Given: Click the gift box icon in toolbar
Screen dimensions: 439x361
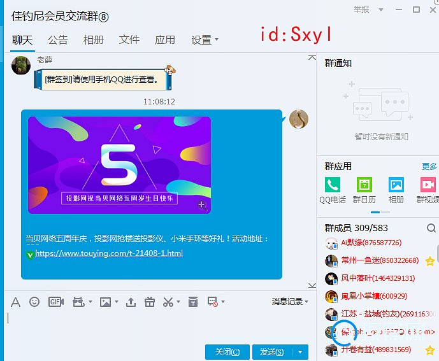Looking at the screenshot, I should point(150,302).
